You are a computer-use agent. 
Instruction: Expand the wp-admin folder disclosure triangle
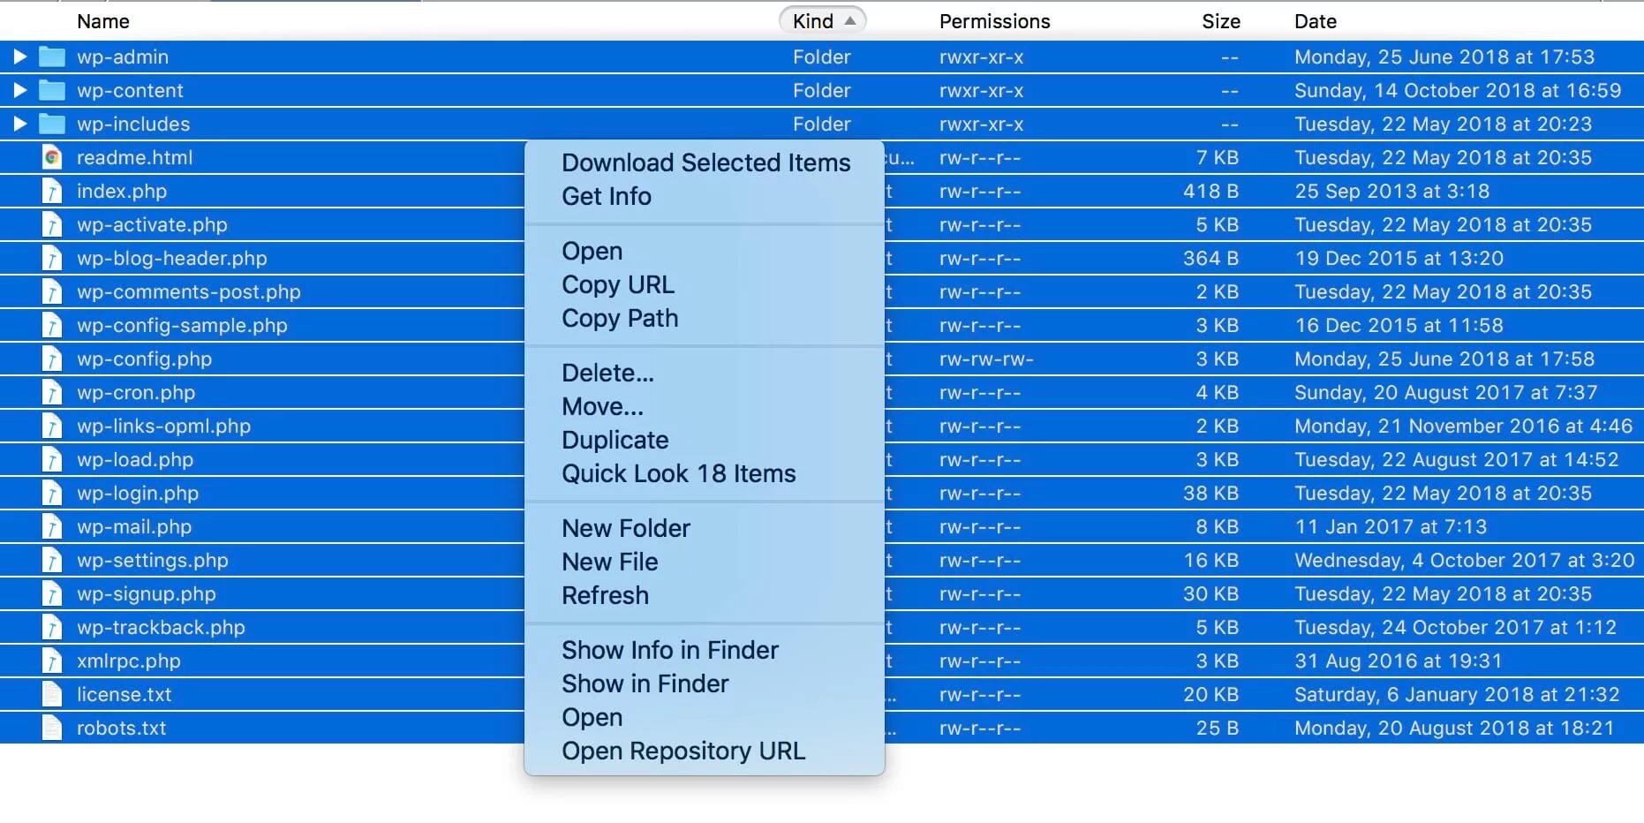[x=19, y=57]
